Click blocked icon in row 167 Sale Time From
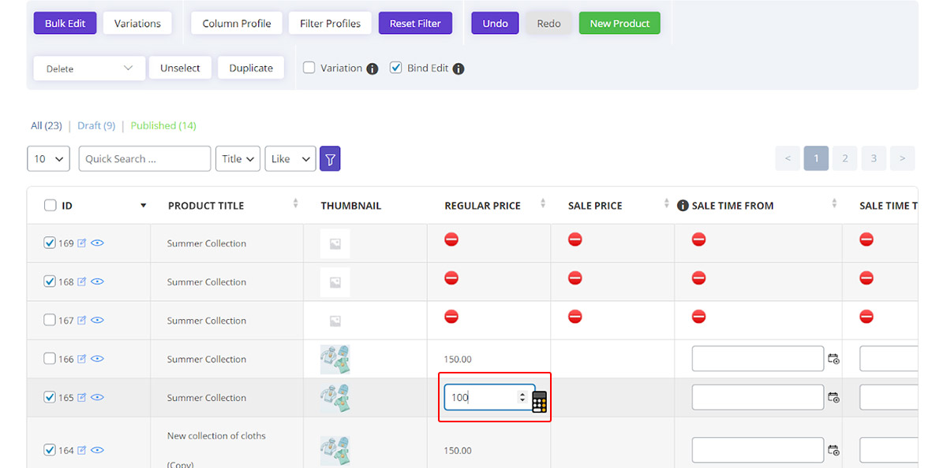This screenshot has width=947, height=468. pos(698,317)
